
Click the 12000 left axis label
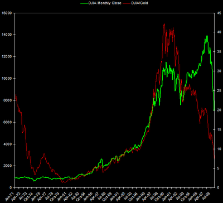point(6,57)
